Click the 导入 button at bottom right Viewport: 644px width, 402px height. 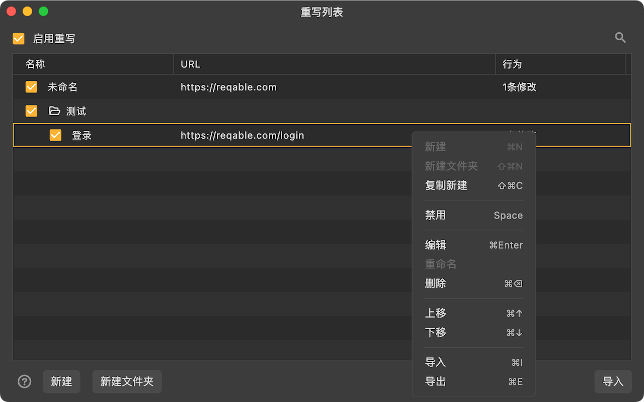(x=613, y=382)
